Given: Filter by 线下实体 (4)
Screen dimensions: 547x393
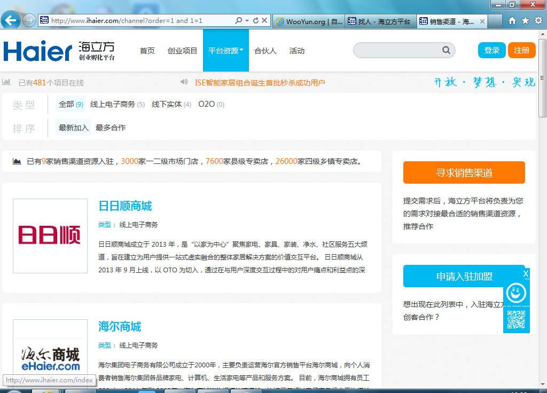Looking at the screenshot, I should coord(171,104).
